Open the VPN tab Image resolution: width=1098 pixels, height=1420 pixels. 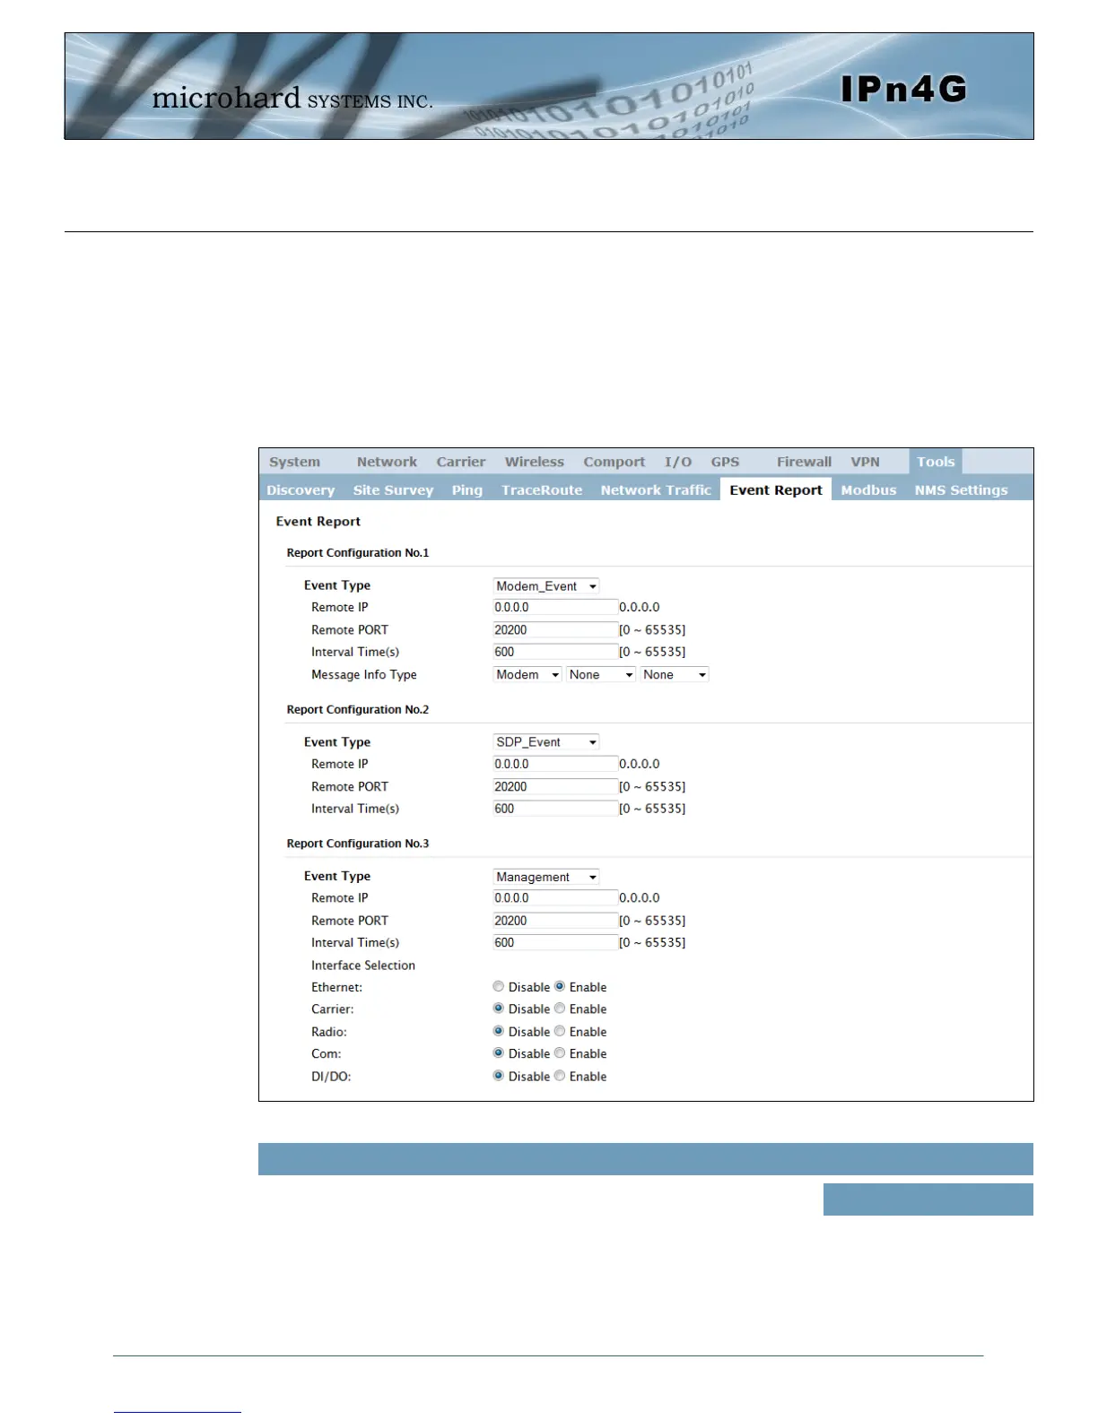pyautogui.click(x=865, y=462)
